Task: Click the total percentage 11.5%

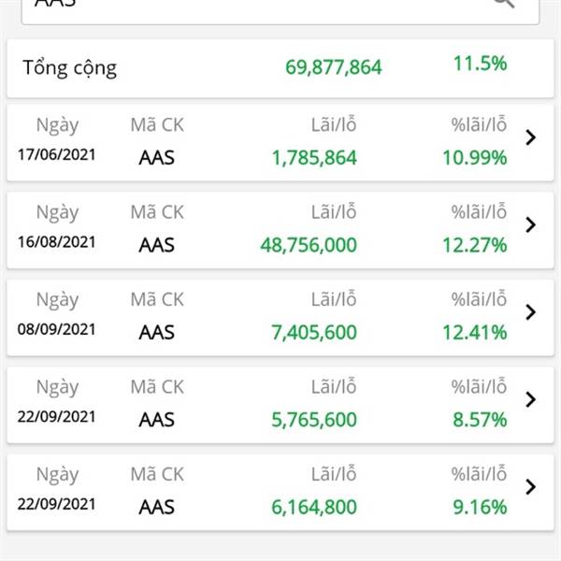Action: click(x=481, y=64)
